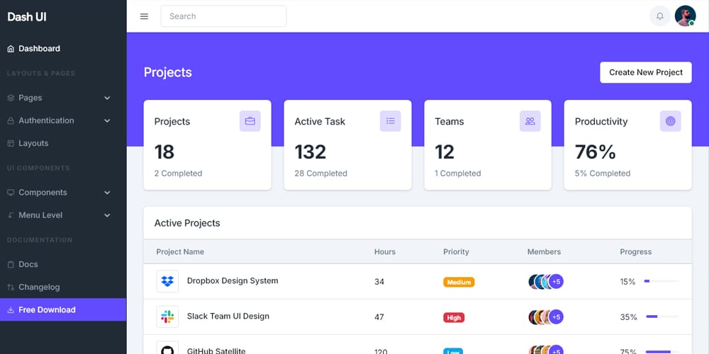Click the '12' teams count

pyautogui.click(x=445, y=152)
